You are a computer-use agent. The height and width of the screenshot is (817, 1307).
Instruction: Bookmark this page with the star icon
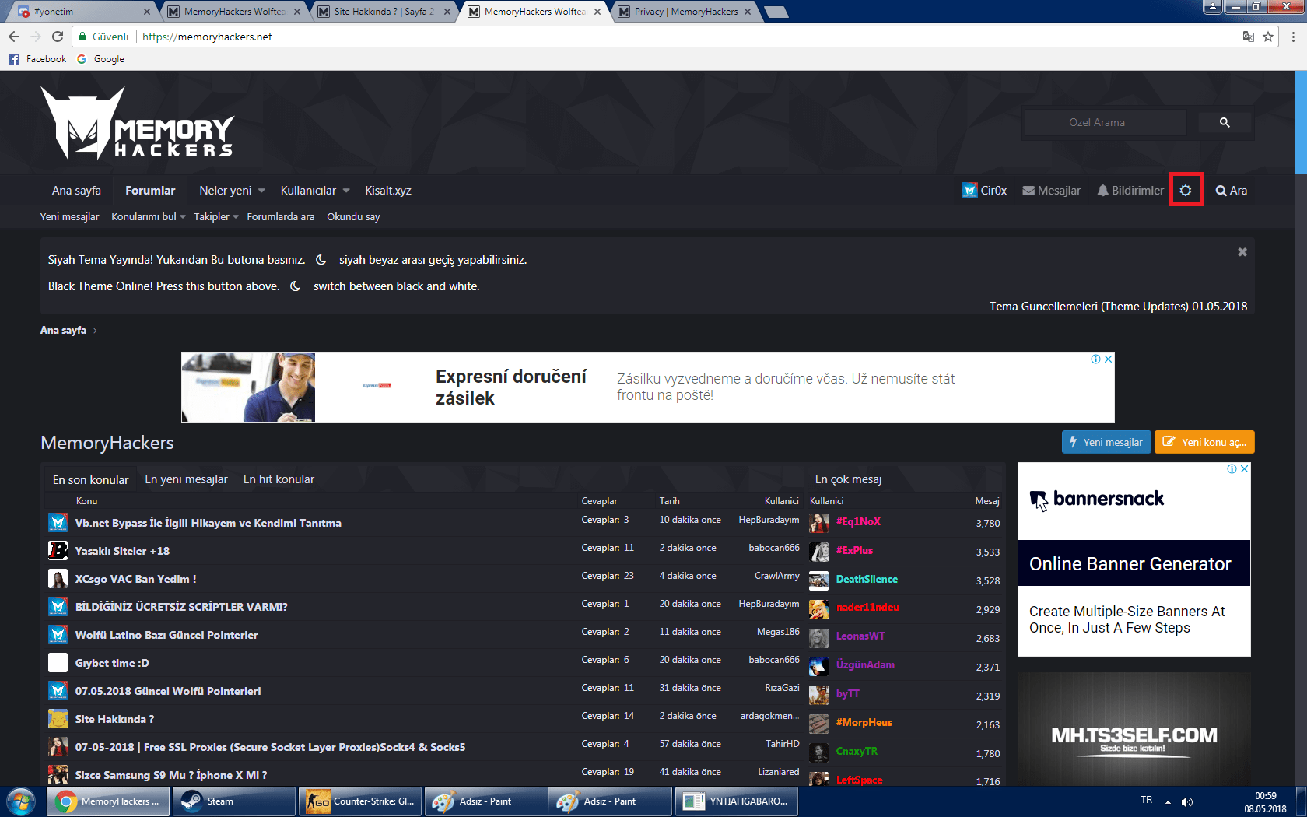[x=1268, y=37]
